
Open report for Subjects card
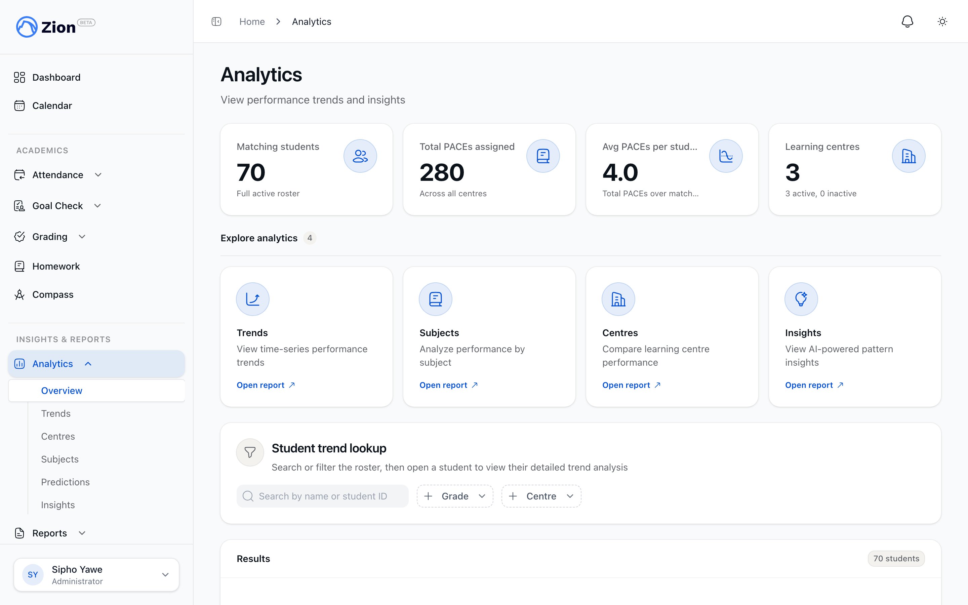tap(448, 385)
